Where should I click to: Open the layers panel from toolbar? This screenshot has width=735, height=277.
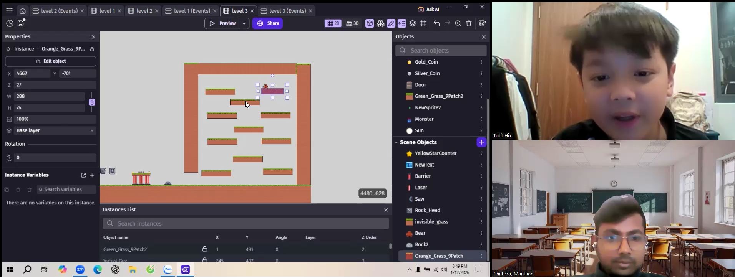(413, 23)
